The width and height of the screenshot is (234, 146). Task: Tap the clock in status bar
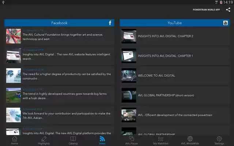tap(228, 2)
